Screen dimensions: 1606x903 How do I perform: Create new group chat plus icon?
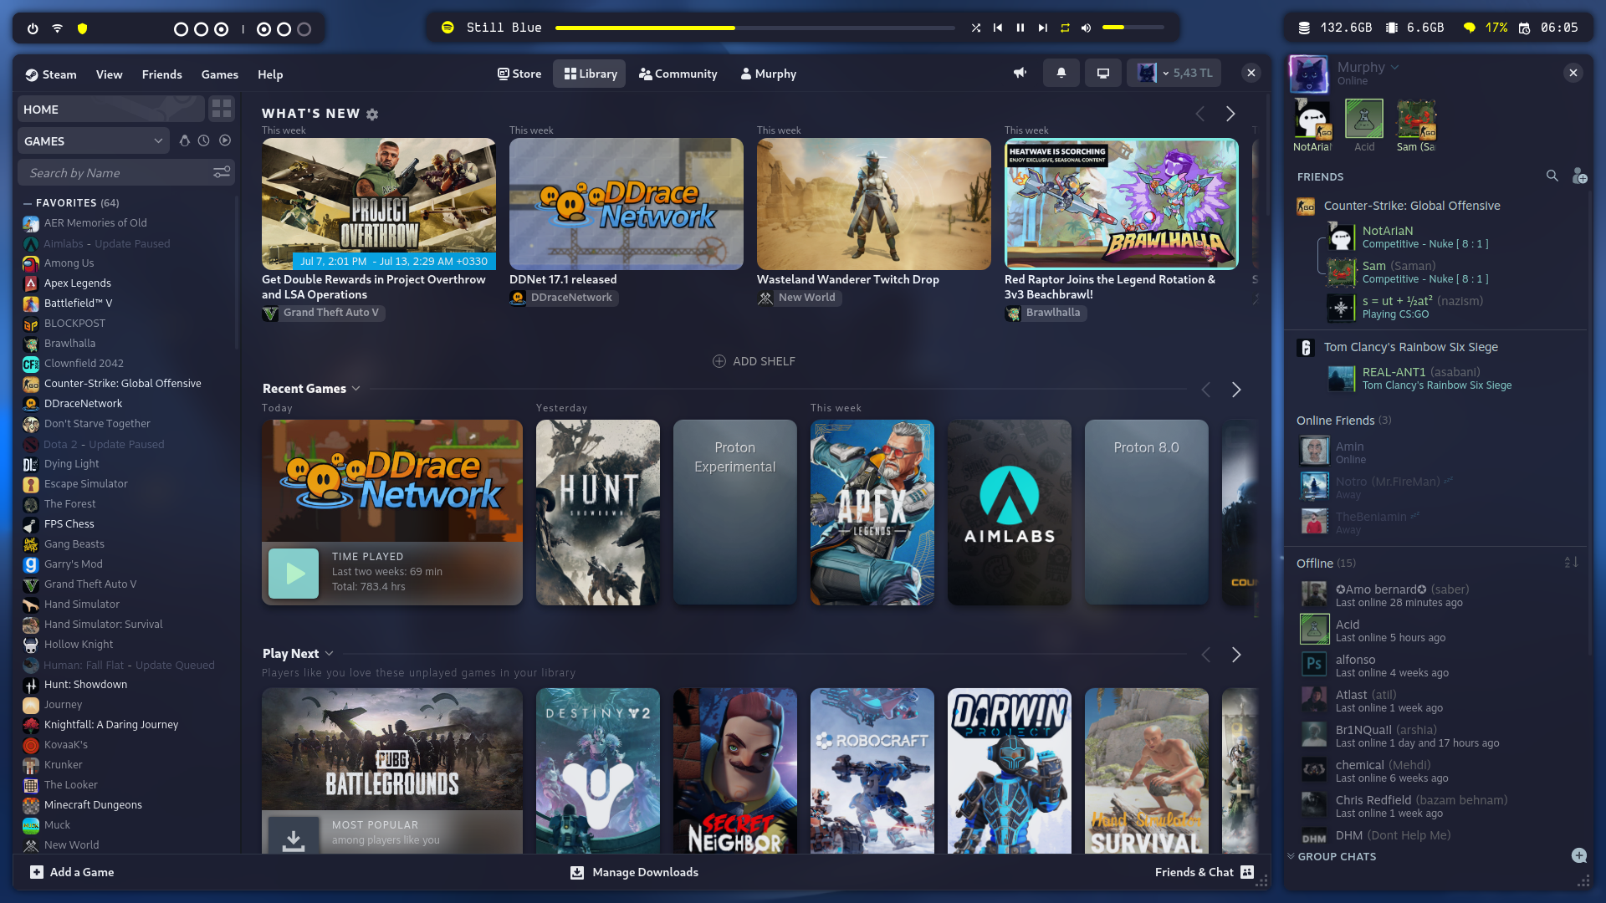(x=1578, y=855)
